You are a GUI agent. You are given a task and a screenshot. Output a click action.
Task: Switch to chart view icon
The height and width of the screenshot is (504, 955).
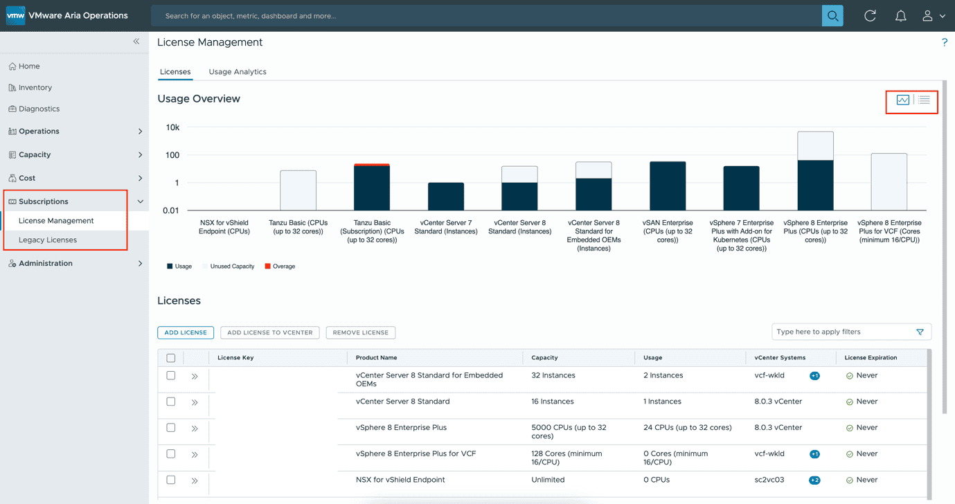click(903, 100)
